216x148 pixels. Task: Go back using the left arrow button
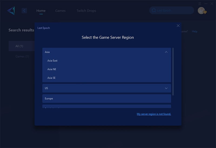click(24, 10)
